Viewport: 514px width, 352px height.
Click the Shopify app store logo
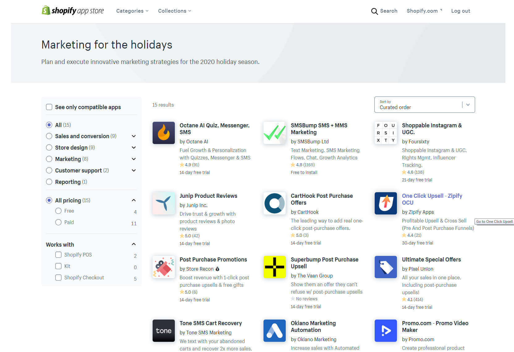pyautogui.click(x=72, y=11)
